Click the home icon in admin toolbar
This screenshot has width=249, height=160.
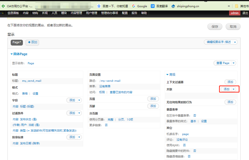[x=2, y=13]
